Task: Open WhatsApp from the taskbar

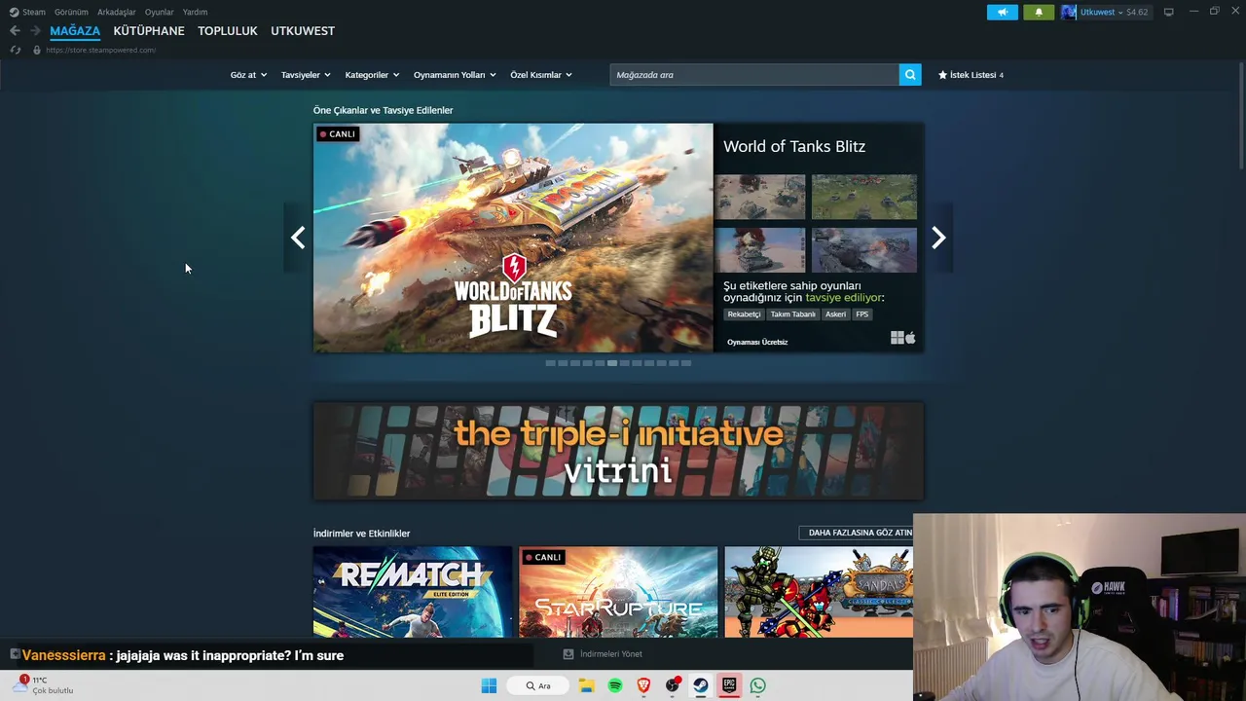Action: click(757, 685)
